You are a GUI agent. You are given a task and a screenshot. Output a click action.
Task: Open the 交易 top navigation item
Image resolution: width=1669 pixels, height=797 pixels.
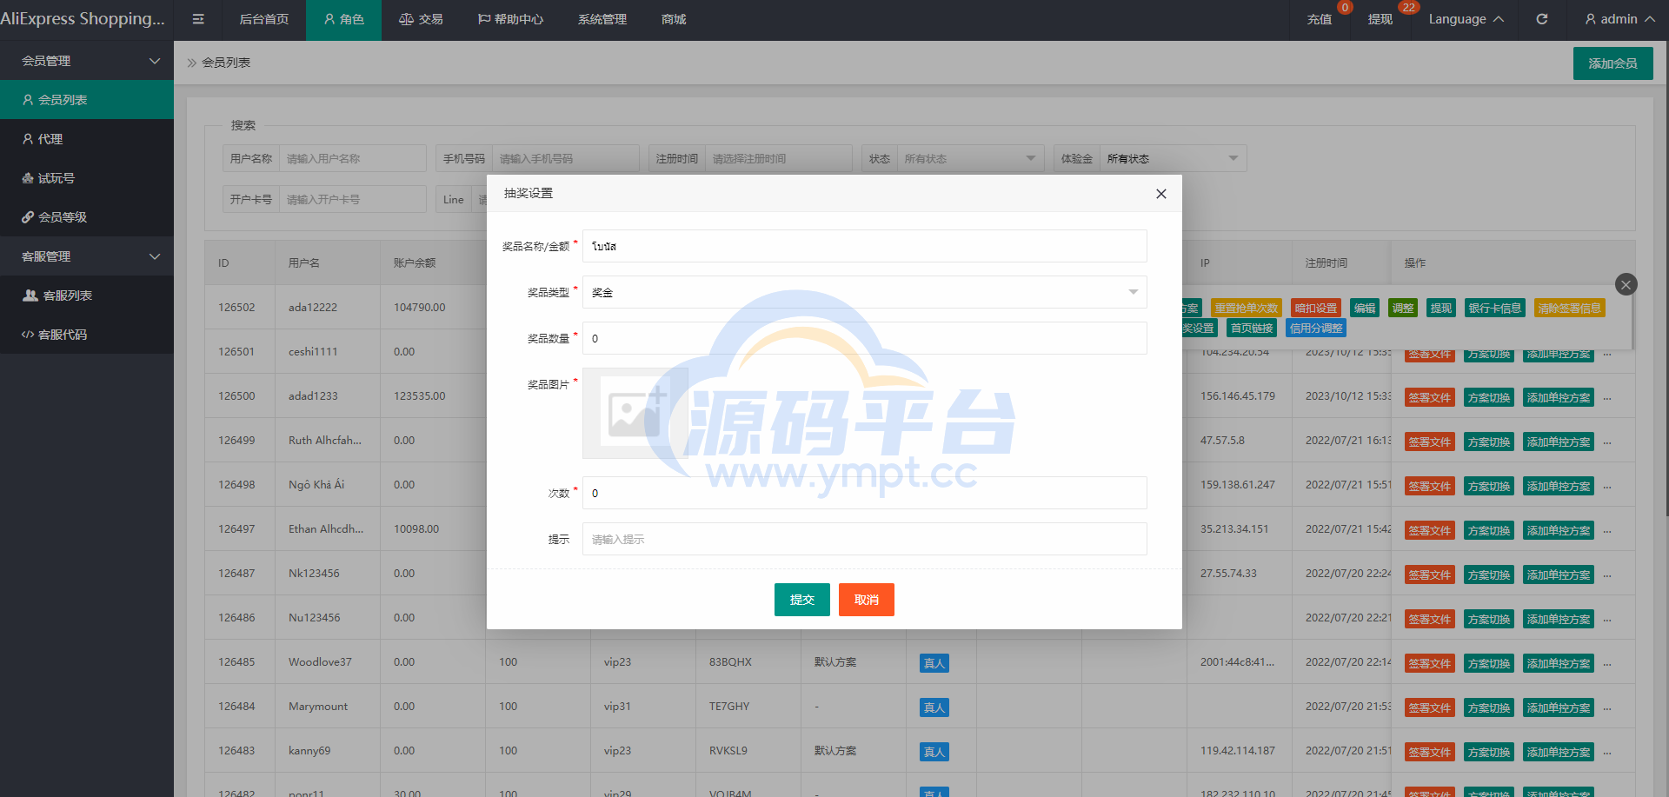pyautogui.click(x=421, y=19)
